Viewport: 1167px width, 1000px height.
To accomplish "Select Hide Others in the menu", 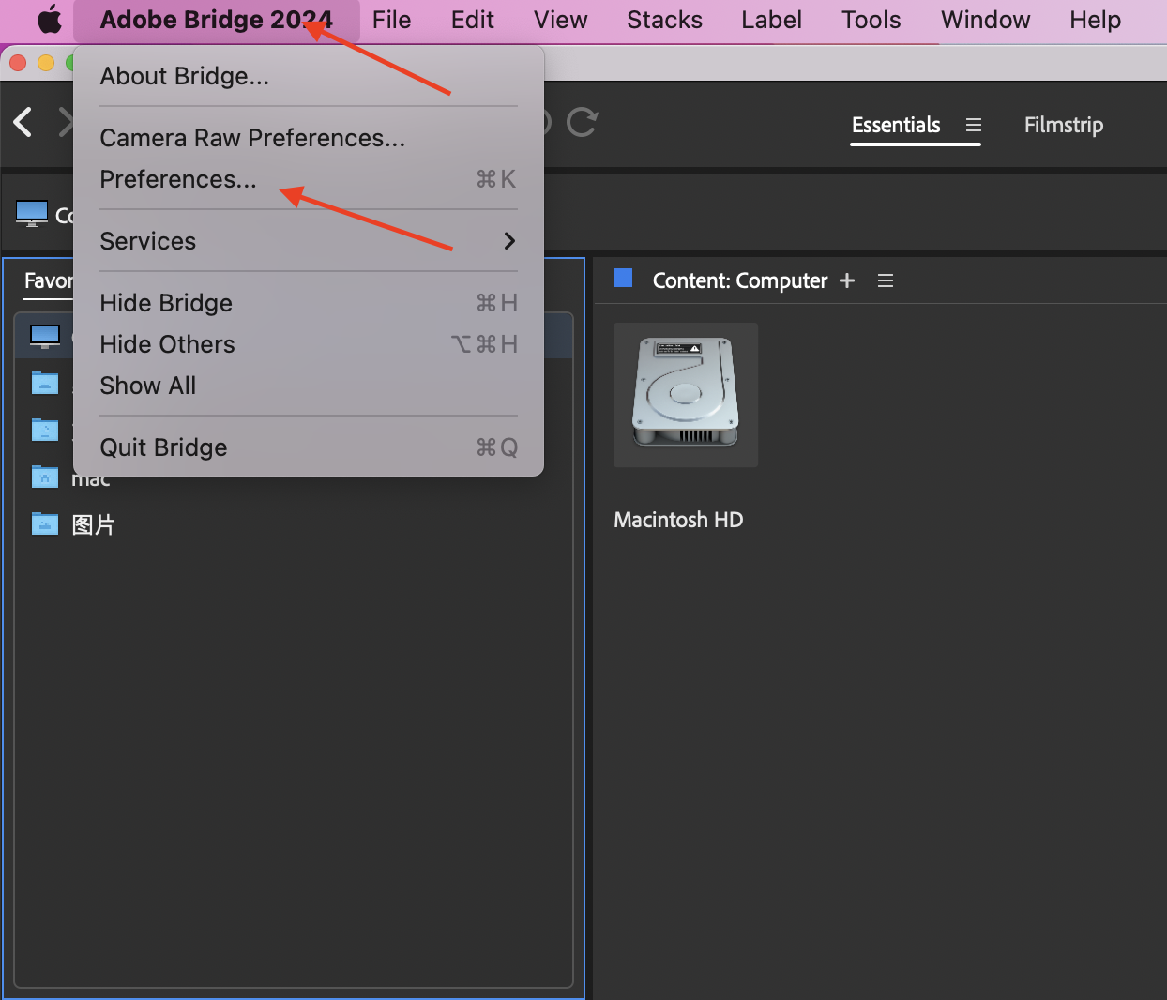I will (168, 344).
